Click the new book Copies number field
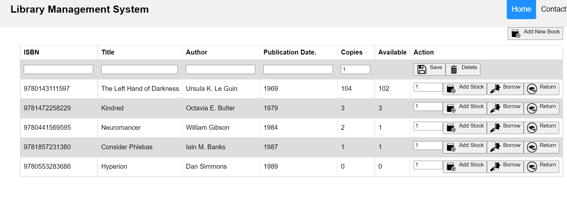Image resolution: width=567 pixels, height=207 pixels. pos(355,69)
